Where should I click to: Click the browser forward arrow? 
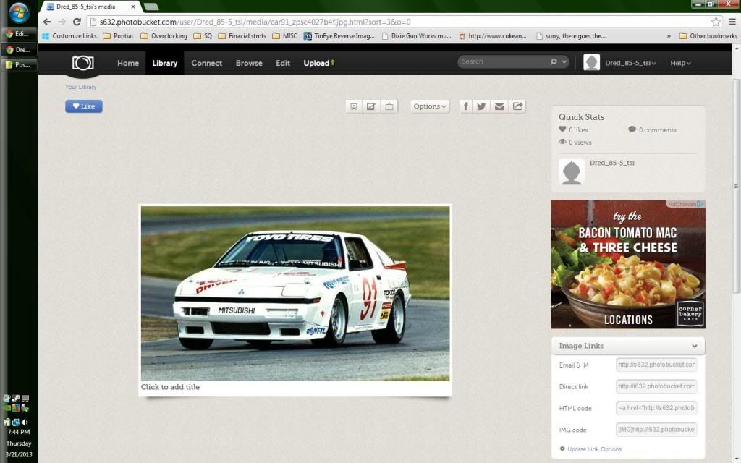[x=62, y=22]
